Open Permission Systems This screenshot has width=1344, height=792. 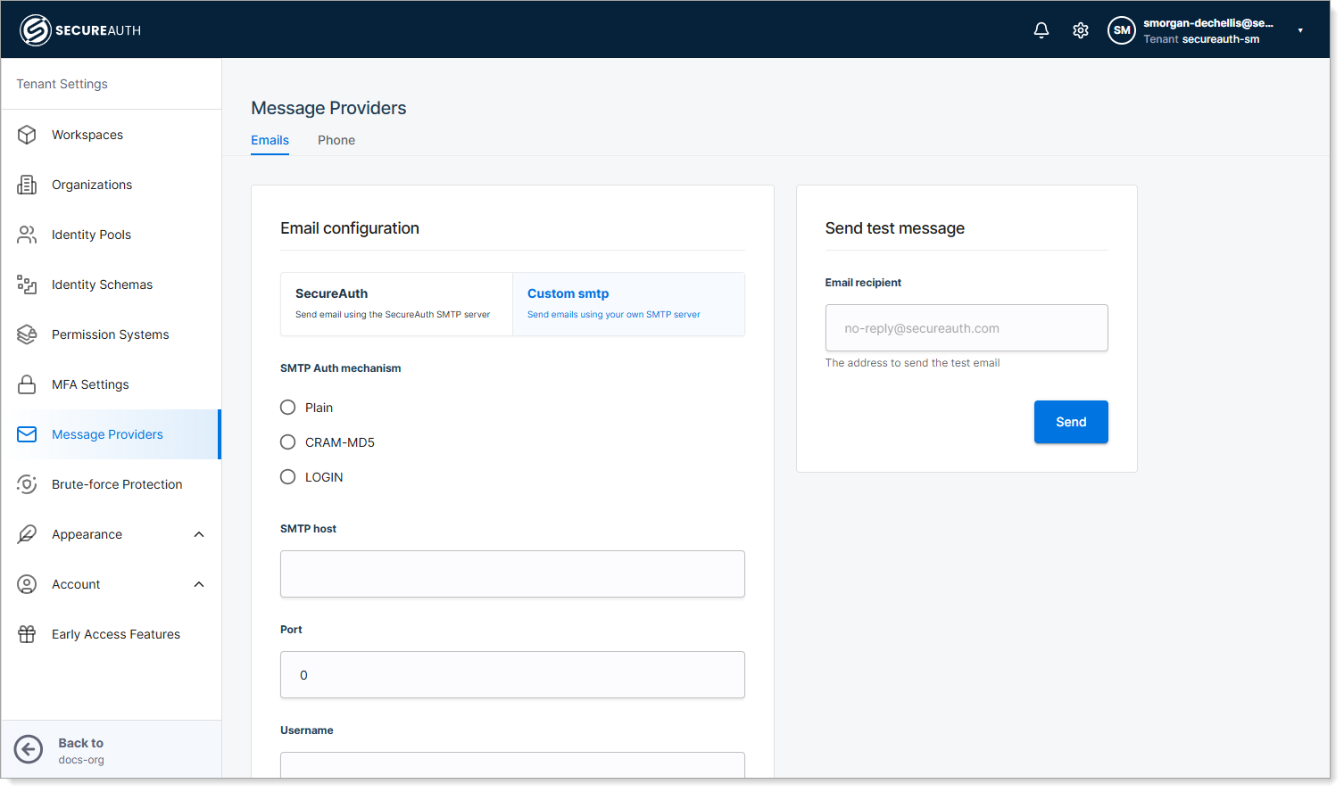(x=111, y=334)
